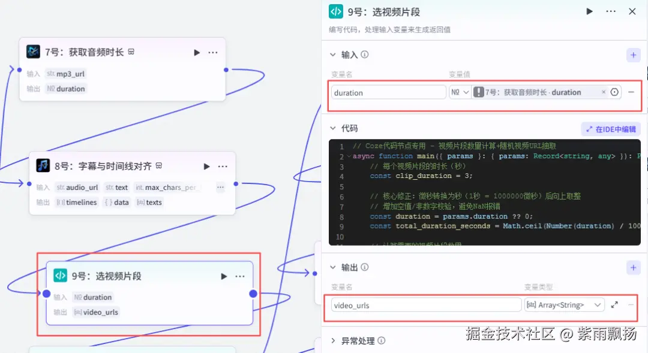Viewport: 648px width, 353px height.
Task: Show the info tooltip beside 输出
Action: pos(365,267)
